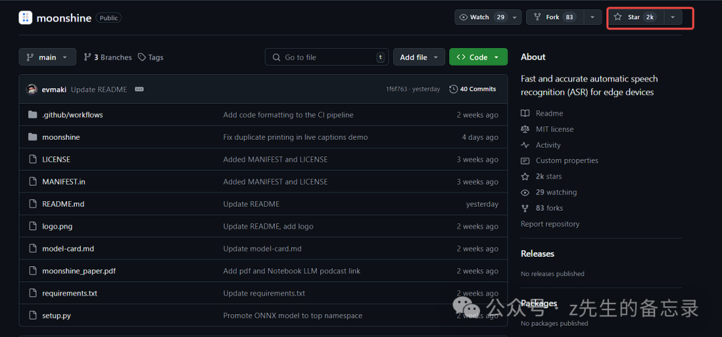722x337 pixels.
Task: Click the README.md file icon
Action: coord(32,204)
